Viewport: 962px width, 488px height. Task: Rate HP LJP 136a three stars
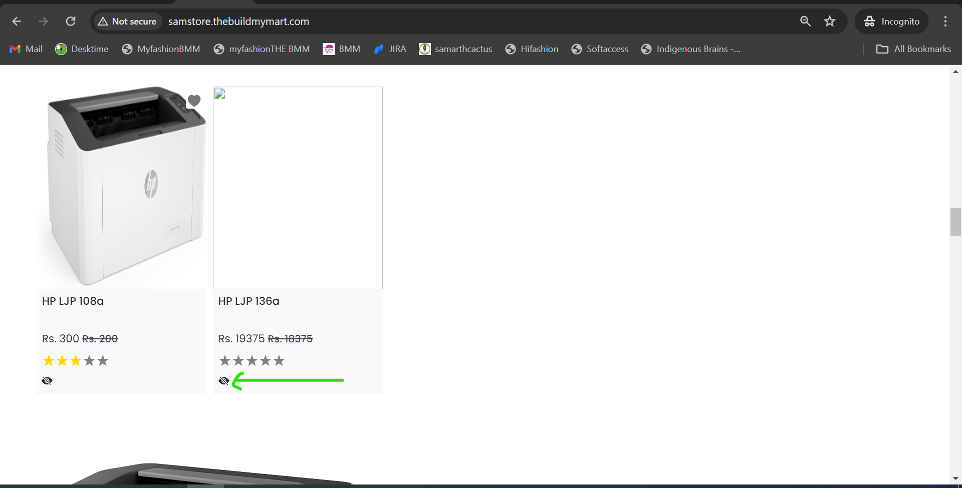(x=252, y=360)
